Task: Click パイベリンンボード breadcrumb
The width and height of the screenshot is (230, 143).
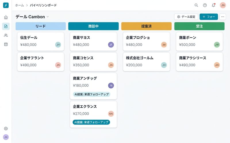Action: click(x=43, y=5)
